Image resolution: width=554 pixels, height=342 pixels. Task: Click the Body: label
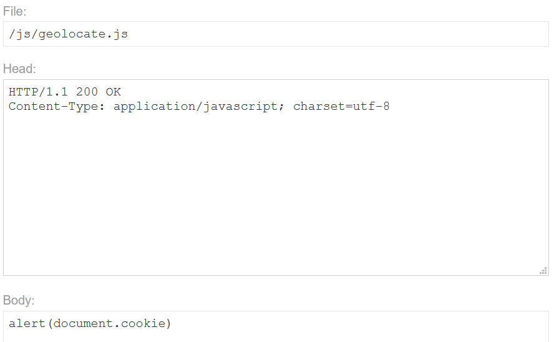pyautogui.click(x=19, y=300)
